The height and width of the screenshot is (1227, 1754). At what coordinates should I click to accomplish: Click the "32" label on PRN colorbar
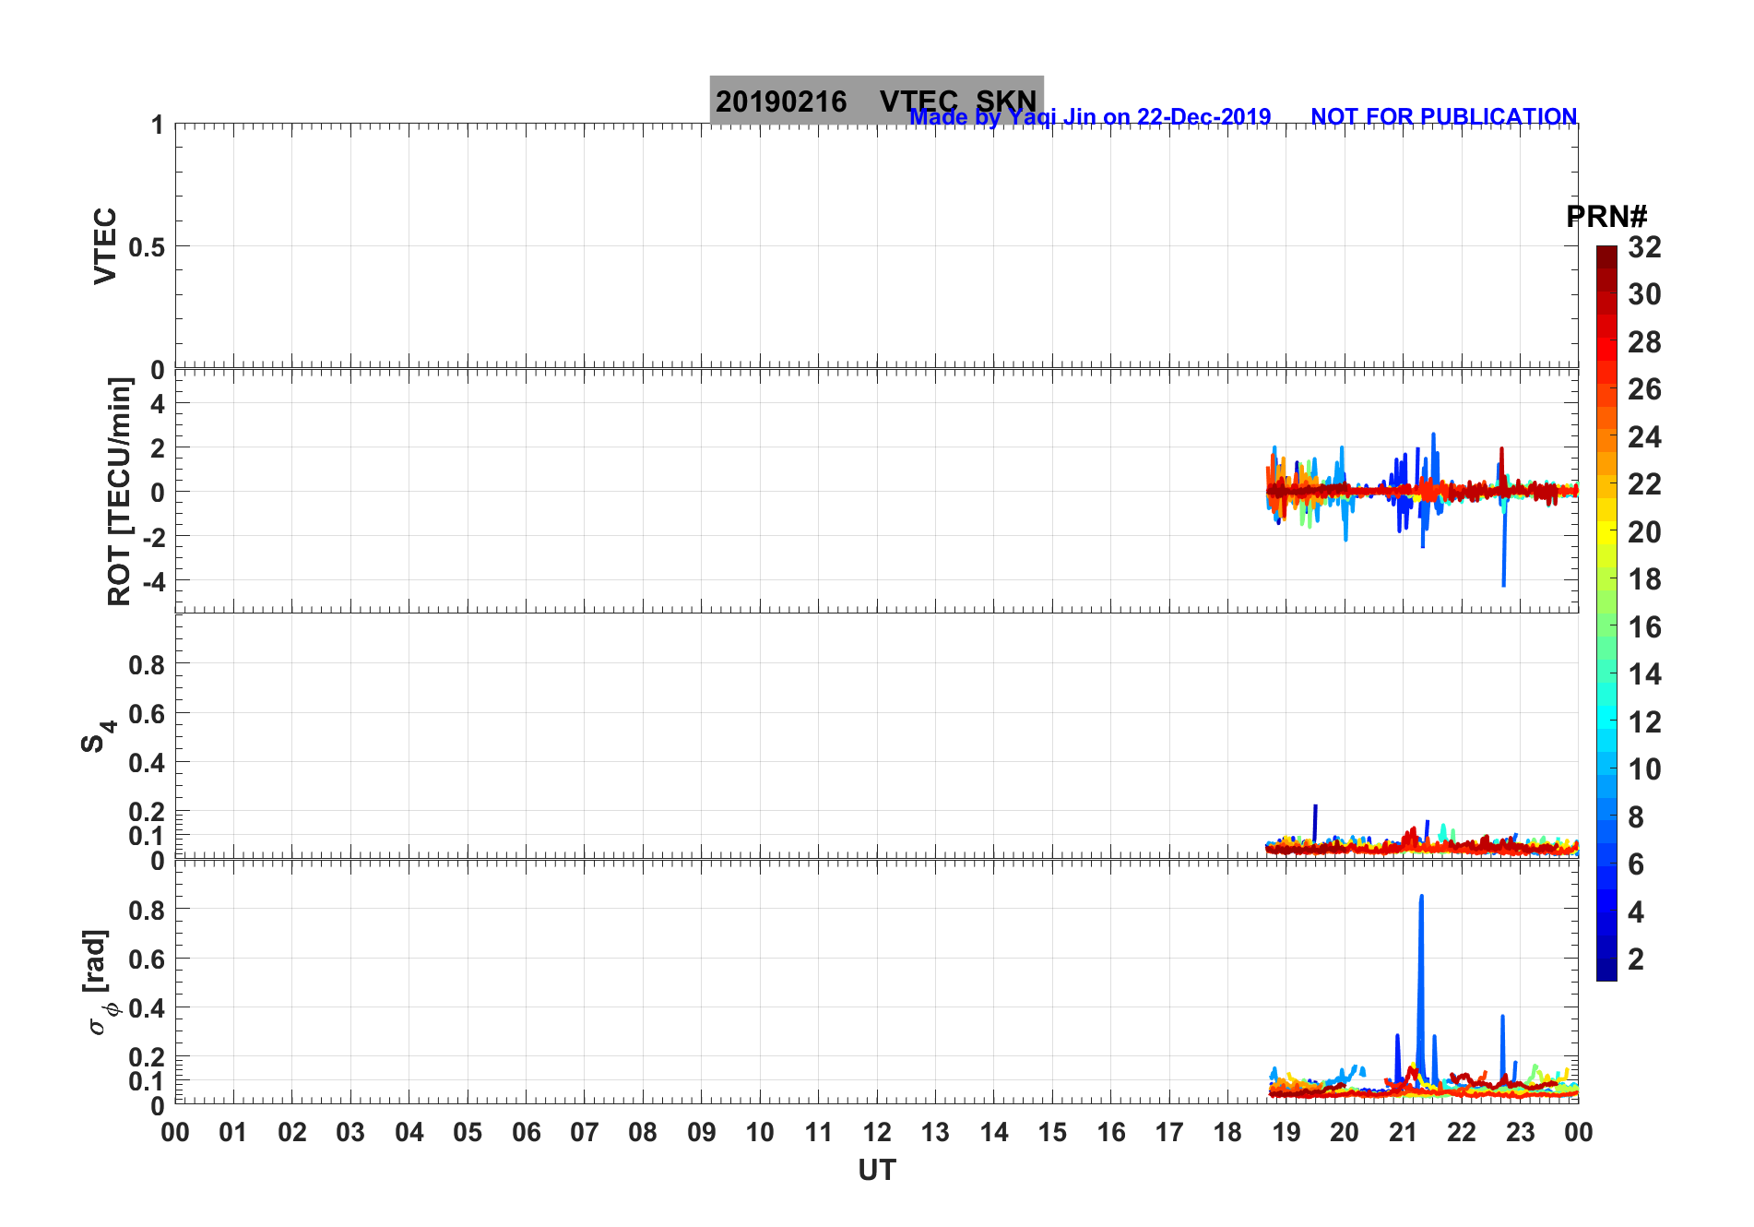(x=1644, y=247)
